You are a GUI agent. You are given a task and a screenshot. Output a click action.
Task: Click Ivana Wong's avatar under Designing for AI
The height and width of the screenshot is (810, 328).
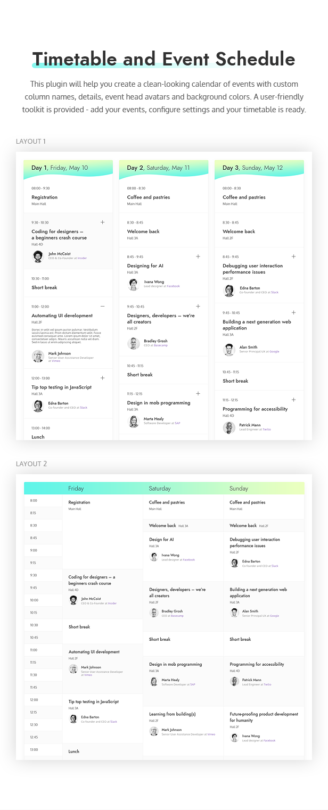pos(134,284)
